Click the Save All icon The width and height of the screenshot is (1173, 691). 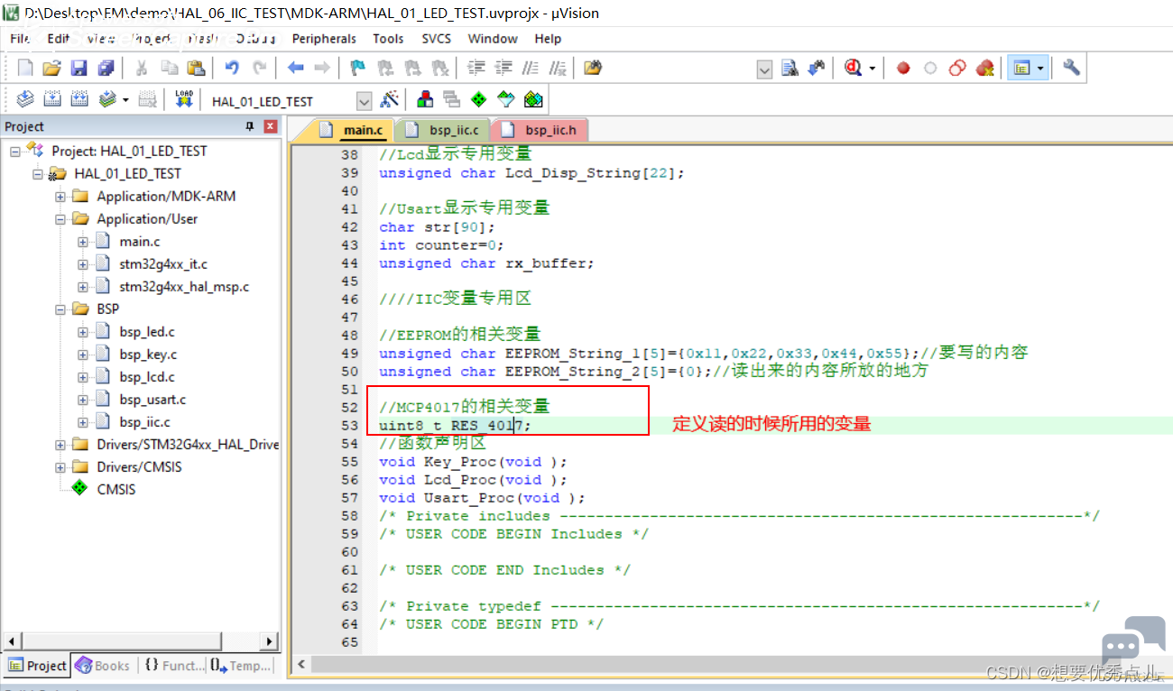(x=106, y=68)
